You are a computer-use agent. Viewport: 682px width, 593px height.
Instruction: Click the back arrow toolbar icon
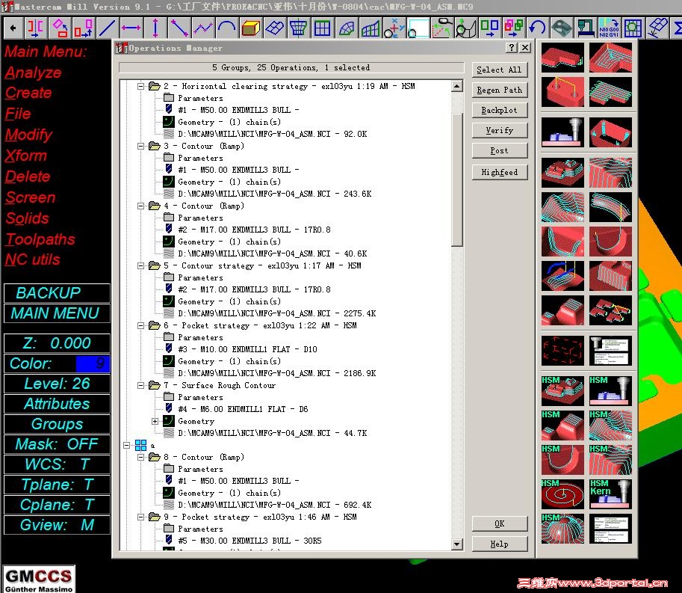pos(13,28)
